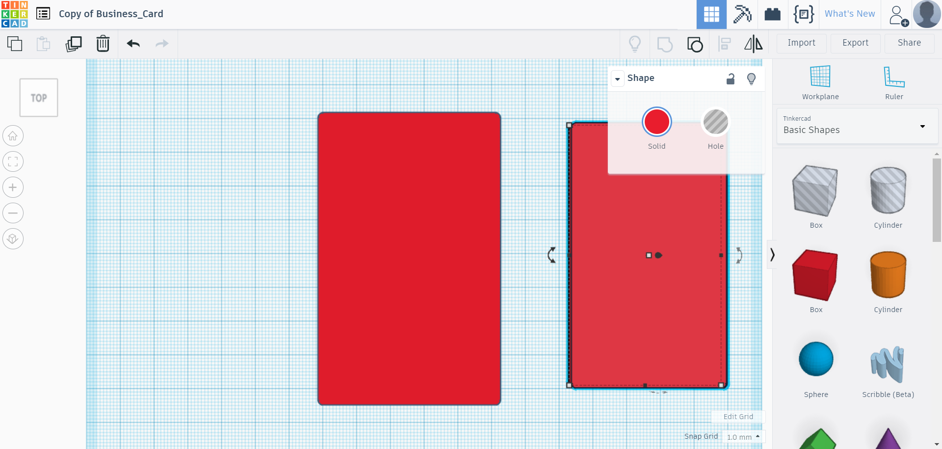The height and width of the screenshot is (449, 942).
Task: Click the TOP view cube
Action: pyautogui.click(x=39, y=98)
